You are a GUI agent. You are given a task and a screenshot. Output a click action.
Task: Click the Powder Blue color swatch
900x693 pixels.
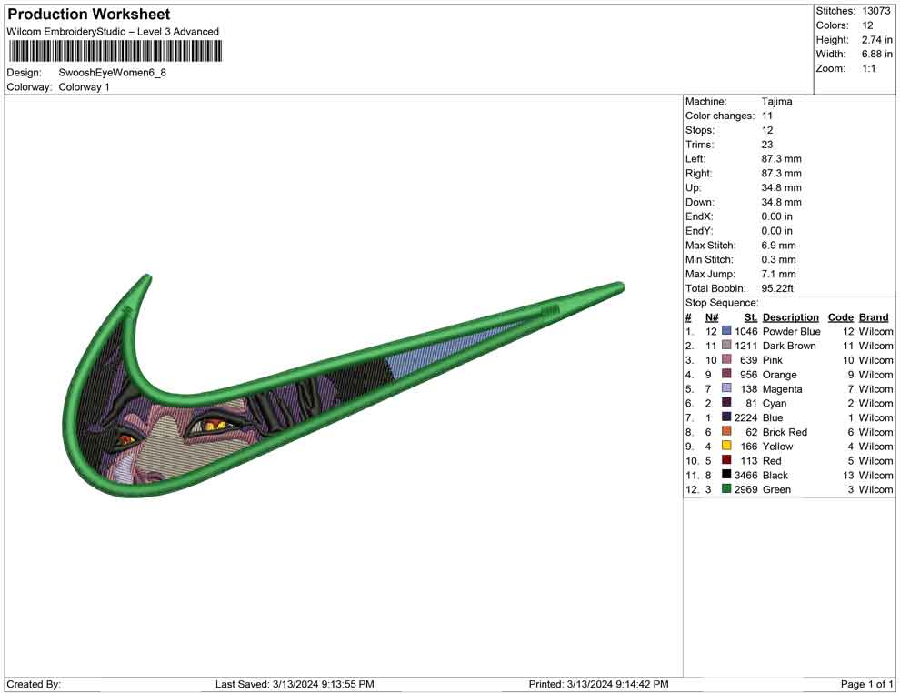coord(726,331)
